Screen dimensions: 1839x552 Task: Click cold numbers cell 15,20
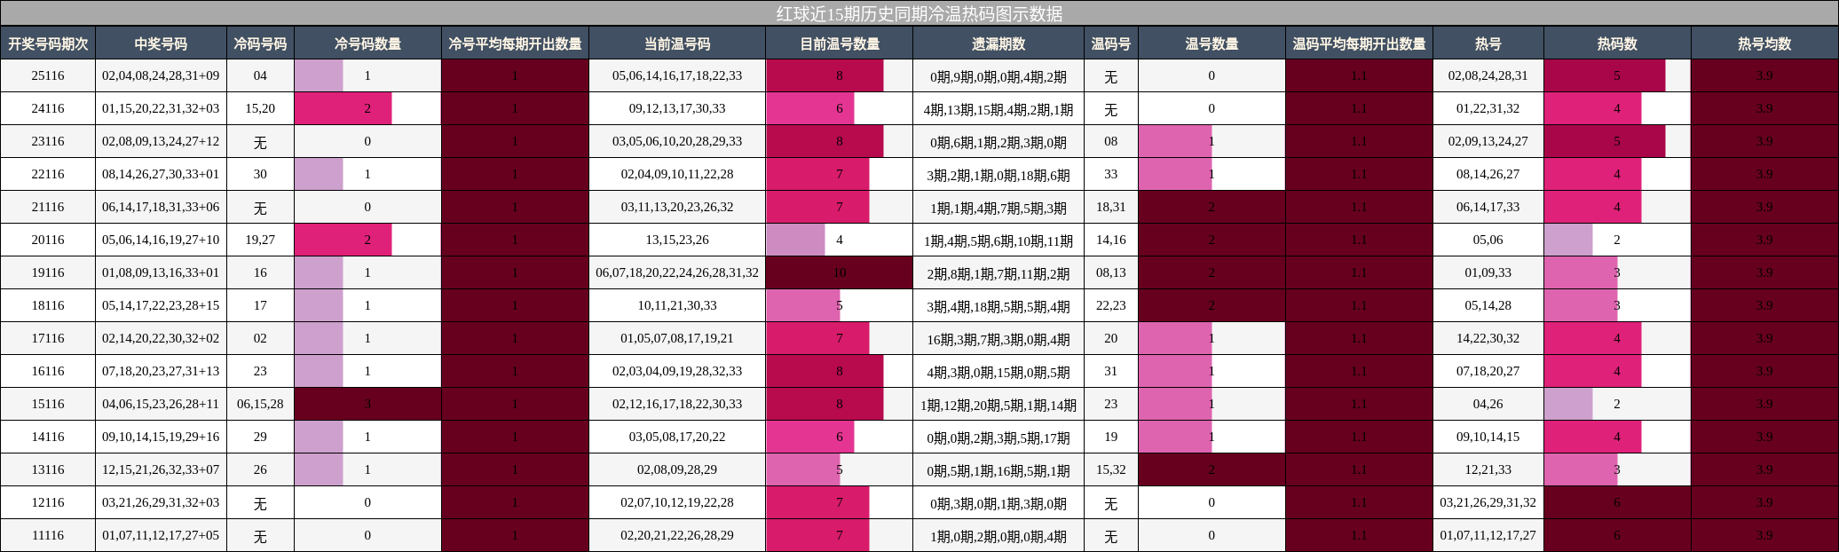coord(260,108)
